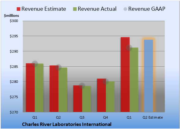Click the red Revenue Estimate legend swatch

click(x=18, y=9)
